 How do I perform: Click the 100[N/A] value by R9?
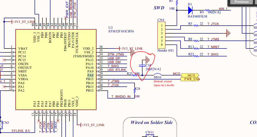pos(214,12)
